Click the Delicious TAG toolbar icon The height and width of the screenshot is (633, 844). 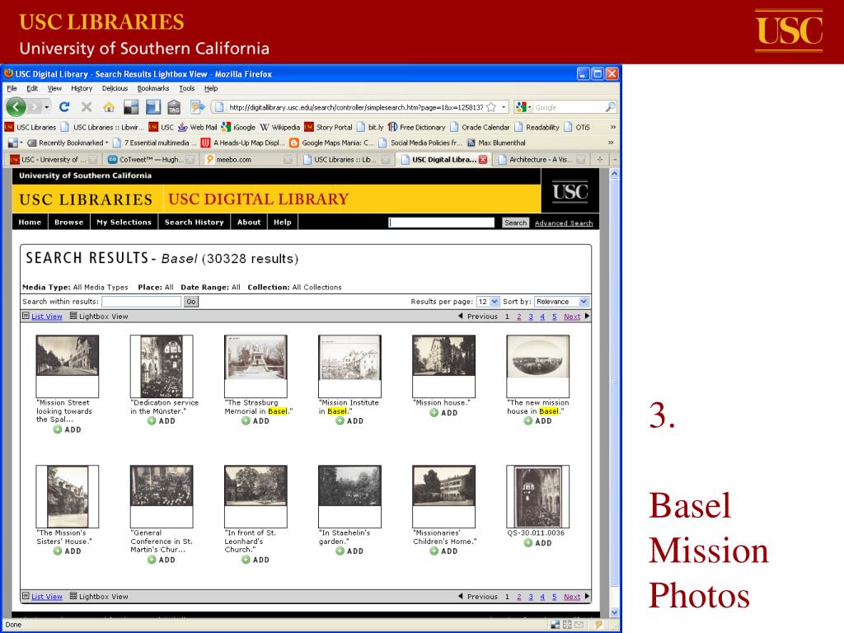point(174,107)
